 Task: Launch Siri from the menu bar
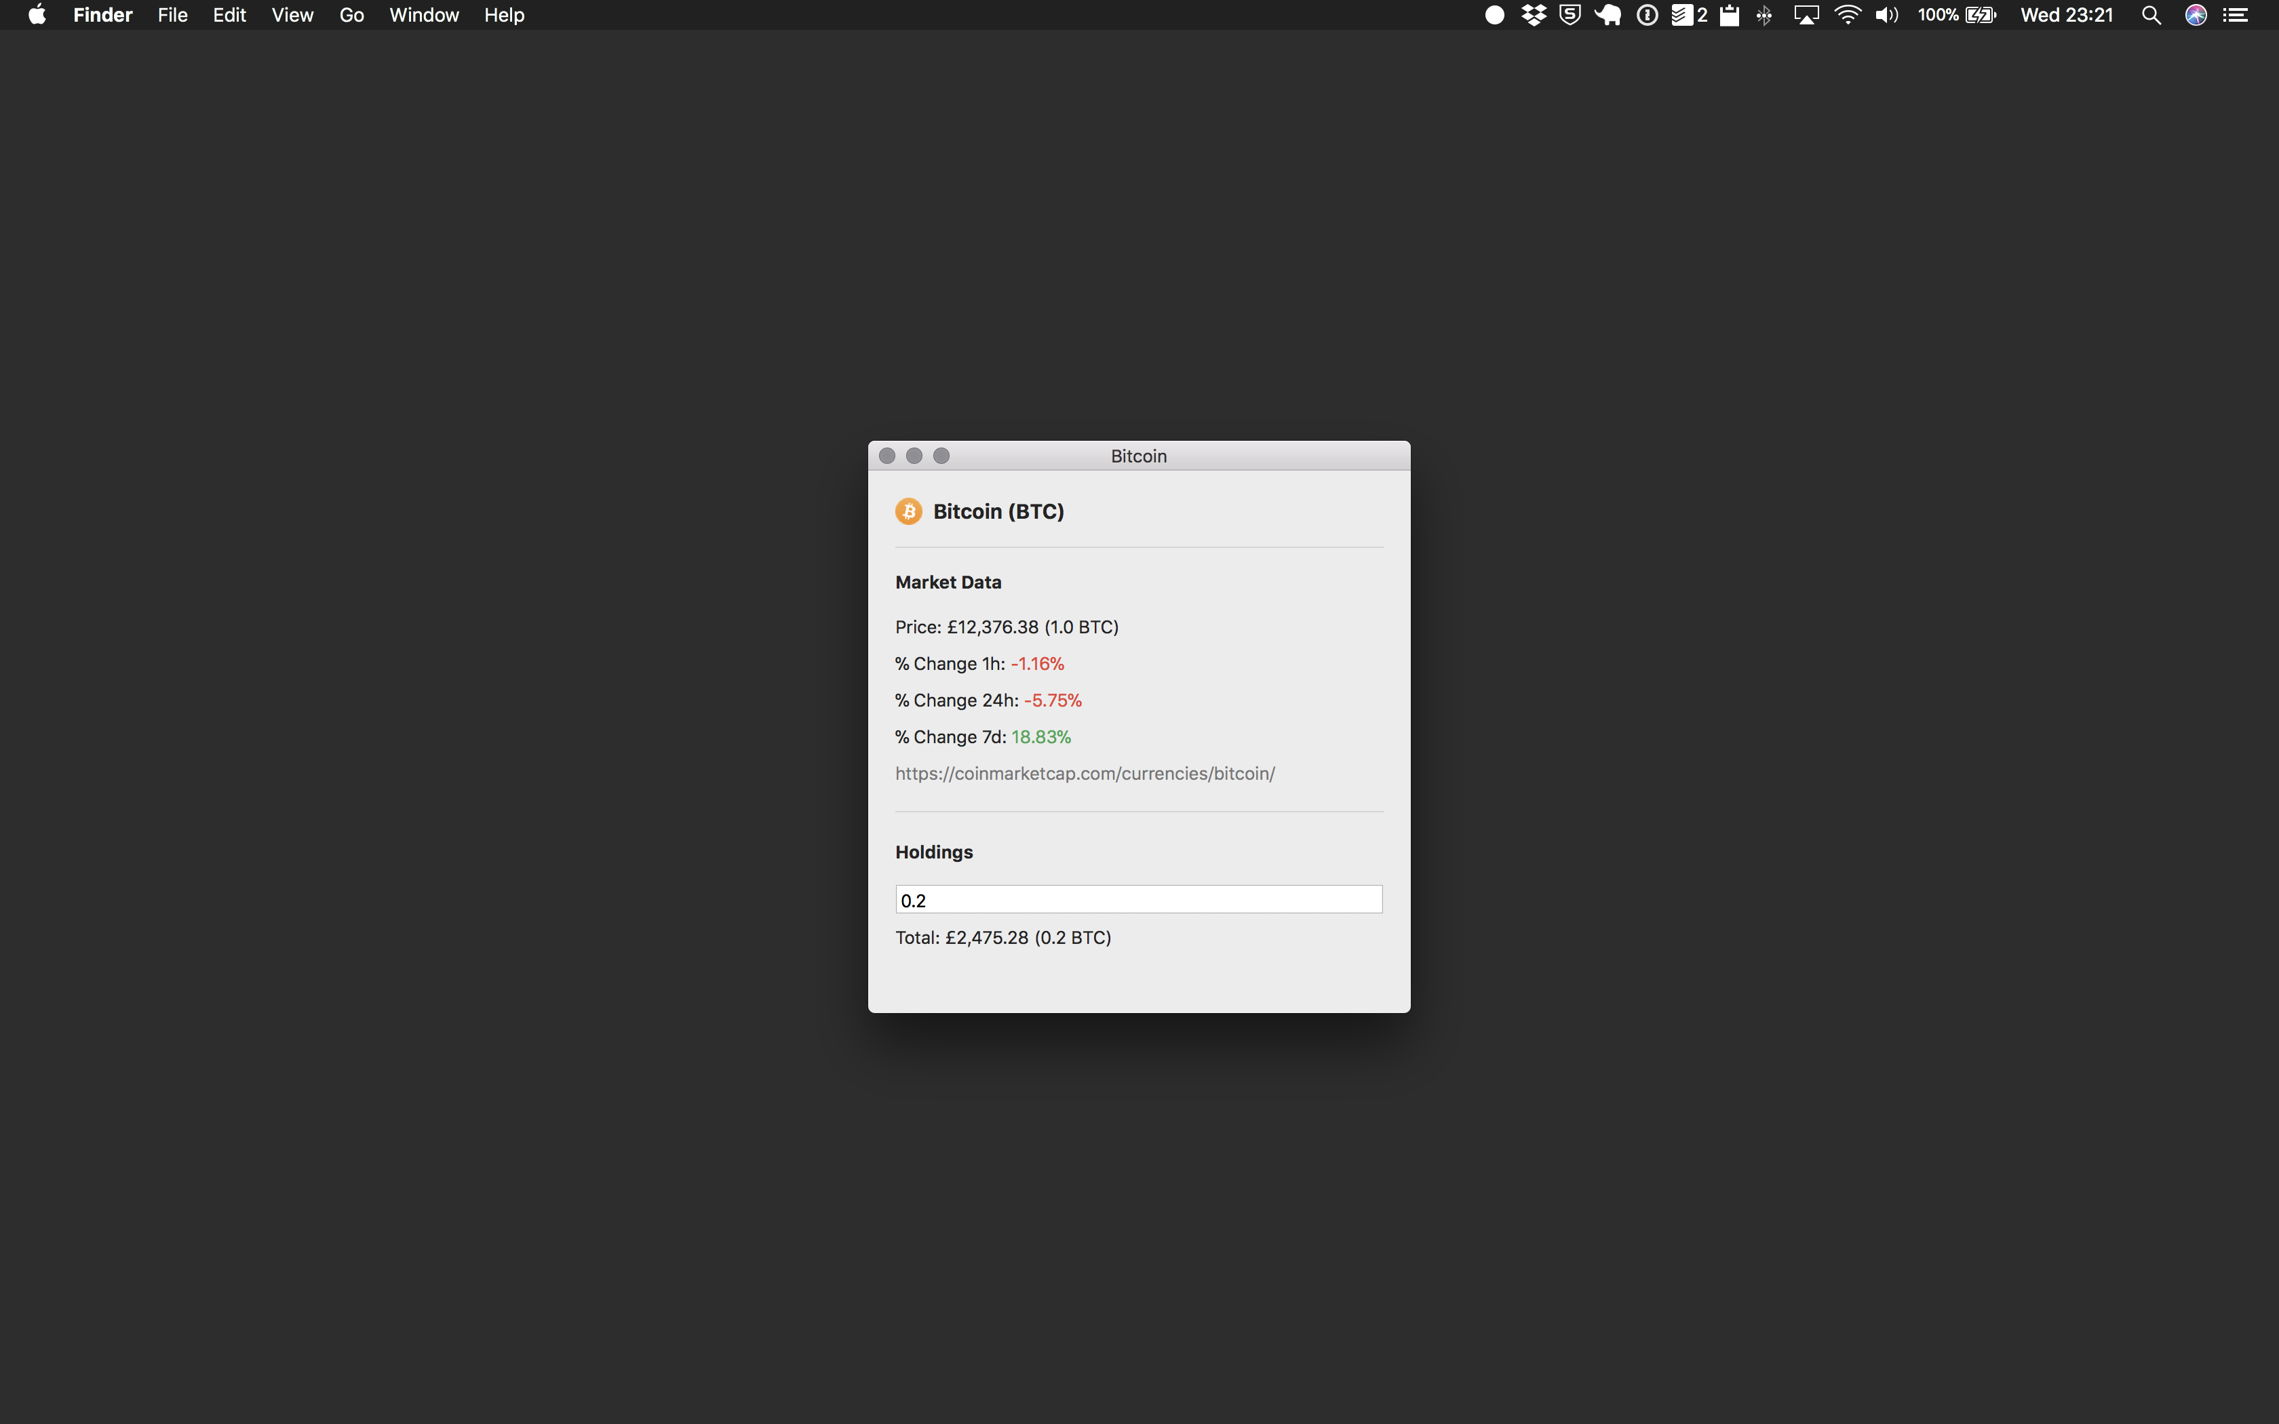coord(2196,15)
